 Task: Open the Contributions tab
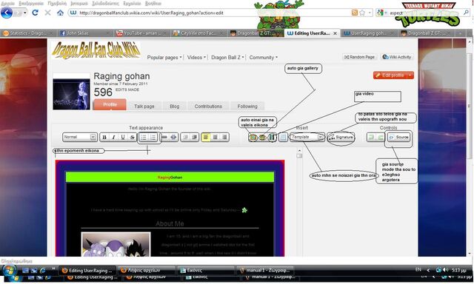[208, 106]
